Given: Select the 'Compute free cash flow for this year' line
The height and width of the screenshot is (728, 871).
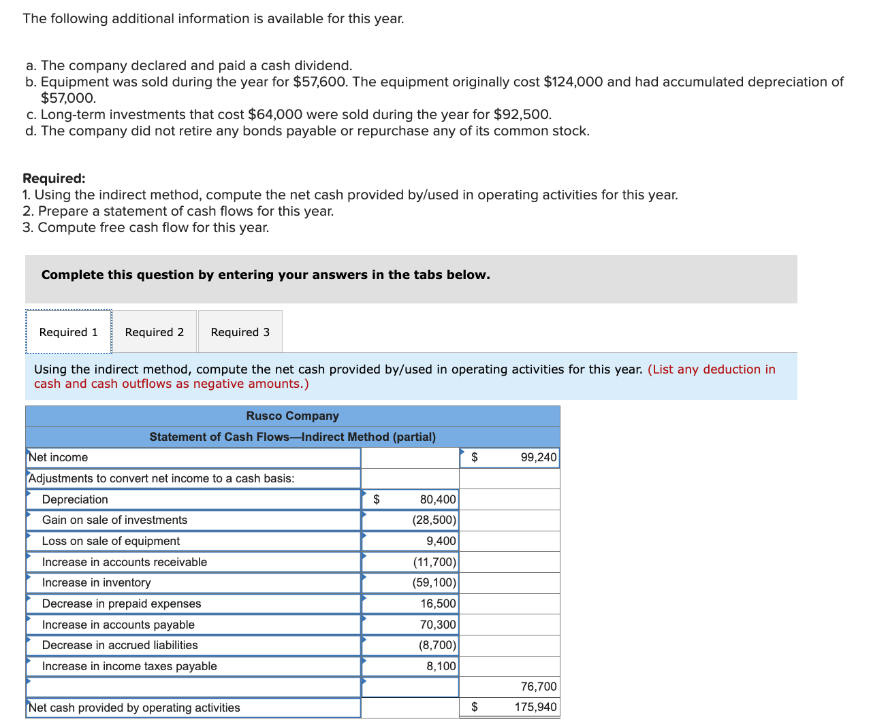Looking at the screenshot, I should click(x=146, y=227).
